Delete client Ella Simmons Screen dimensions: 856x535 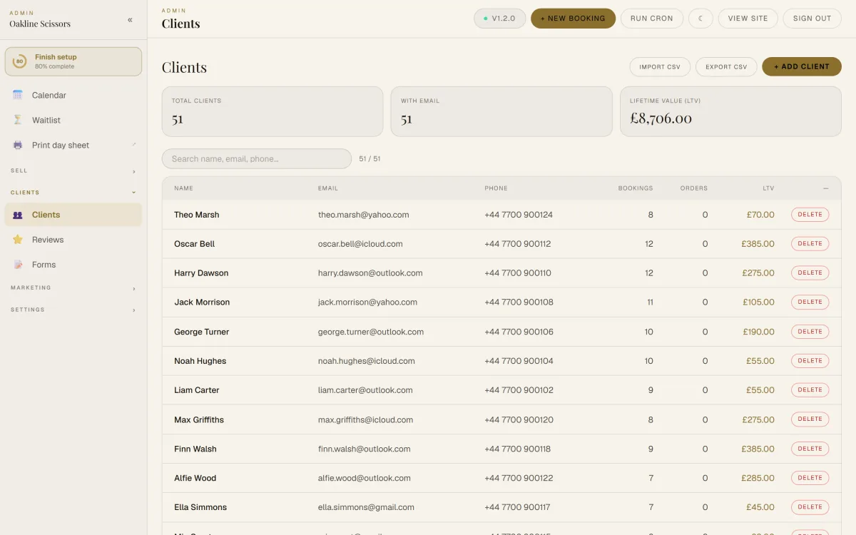pos(810,507)
